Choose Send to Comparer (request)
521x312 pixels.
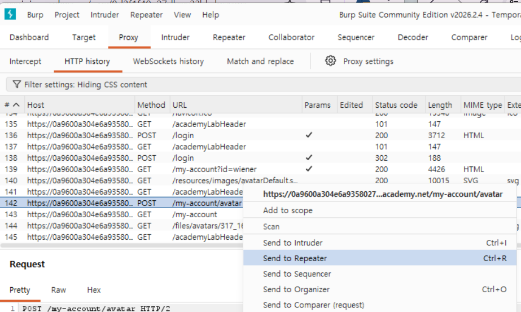[x=380, y=305]
